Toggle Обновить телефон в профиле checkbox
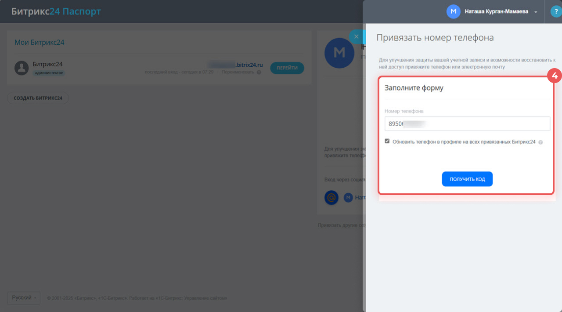The image size is (562, 312). pos(387,141)
